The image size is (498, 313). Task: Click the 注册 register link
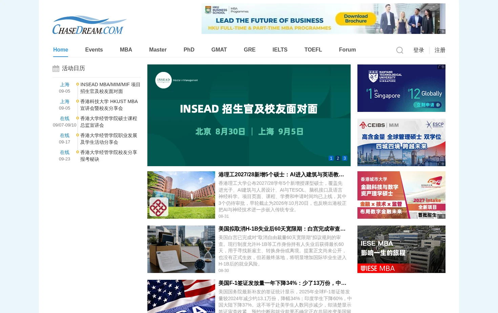440,50
